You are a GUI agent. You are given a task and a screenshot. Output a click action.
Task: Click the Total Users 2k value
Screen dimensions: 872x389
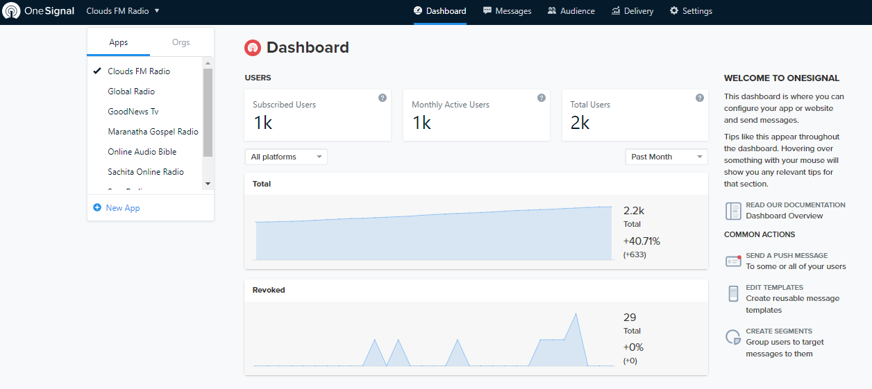click(580, 123)
